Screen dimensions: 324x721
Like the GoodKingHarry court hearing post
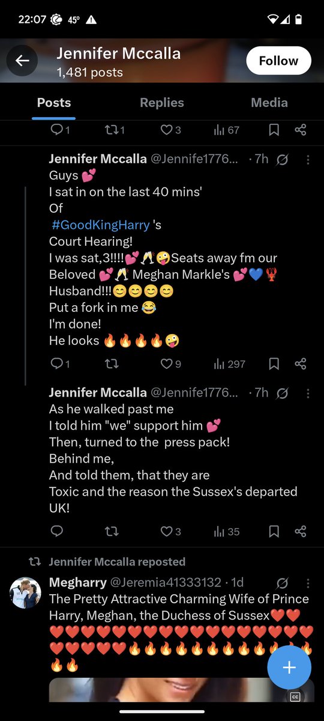(x=171, y=364)
